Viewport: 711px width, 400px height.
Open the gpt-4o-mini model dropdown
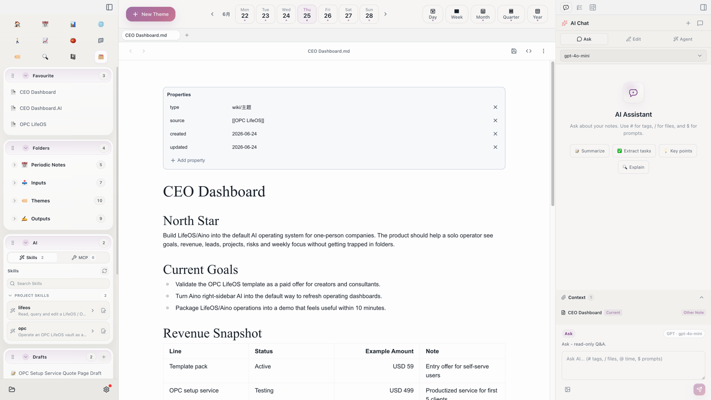click(x=633, y=56)
